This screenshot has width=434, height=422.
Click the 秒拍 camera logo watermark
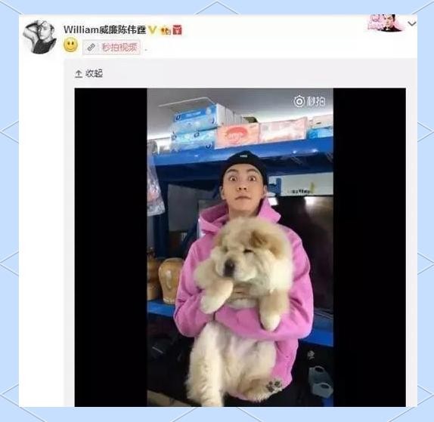click(x=299, y=101)
